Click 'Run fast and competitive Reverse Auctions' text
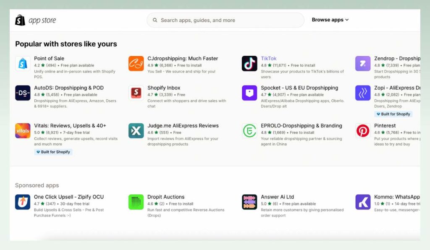Screen dimensions: 430x250 (186, 213)
